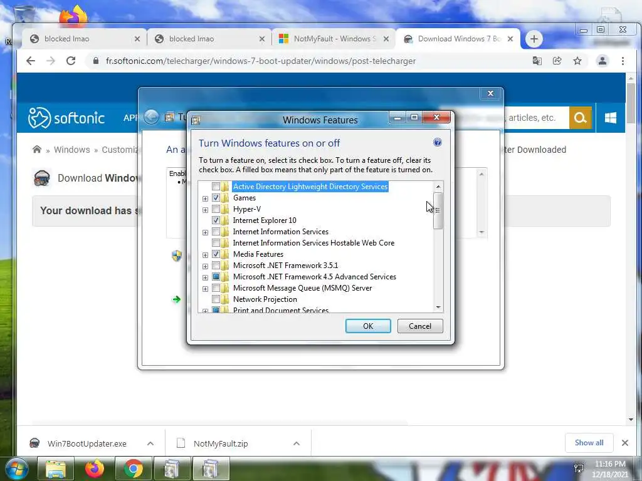
Task: Uncheck Internet Explorer 10 checkbox
Action: (x=216, y=220)
